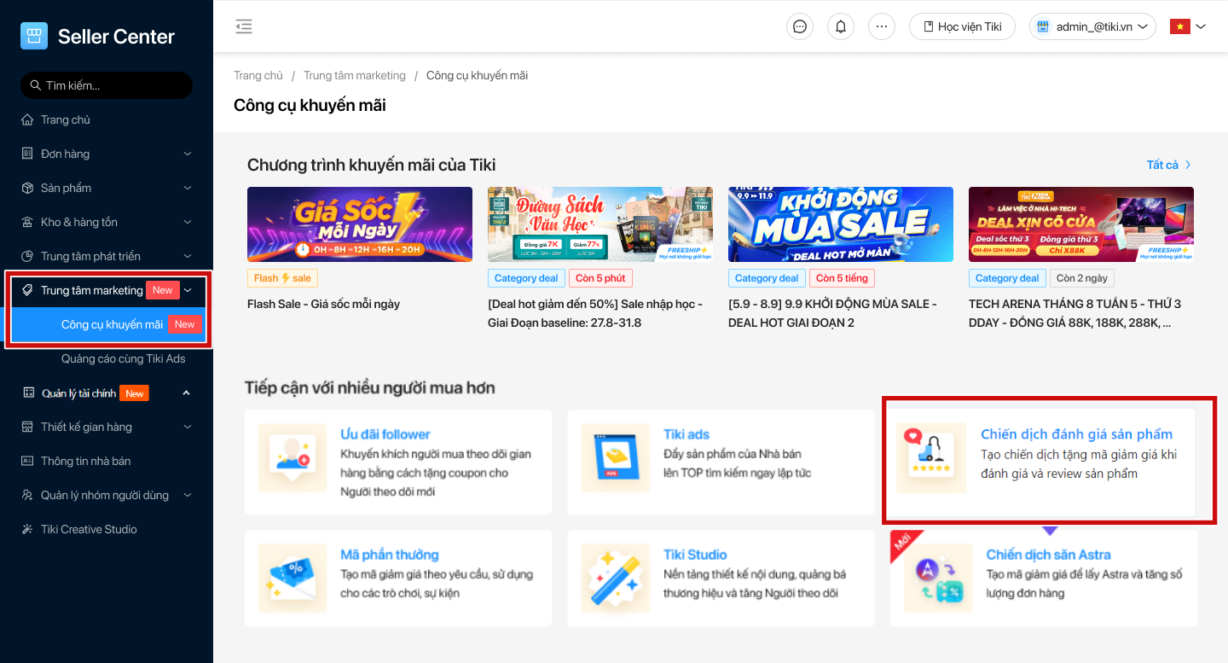
Task: Click the Seller Center store logo icon
Action: point(34,36)
